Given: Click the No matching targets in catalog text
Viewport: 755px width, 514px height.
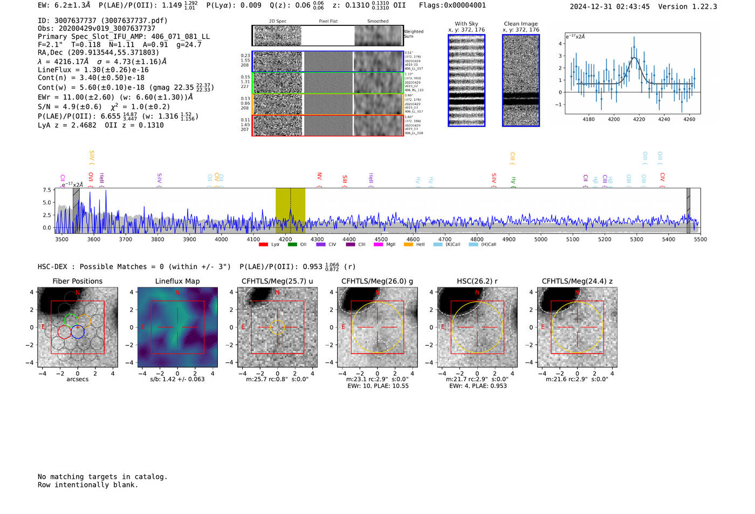Looking at the screenshot, I should (102, 477).
